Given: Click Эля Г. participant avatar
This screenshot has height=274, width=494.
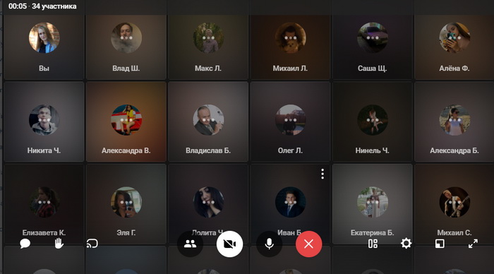Looking at the screenshot, I should click(x=126, y=202).
